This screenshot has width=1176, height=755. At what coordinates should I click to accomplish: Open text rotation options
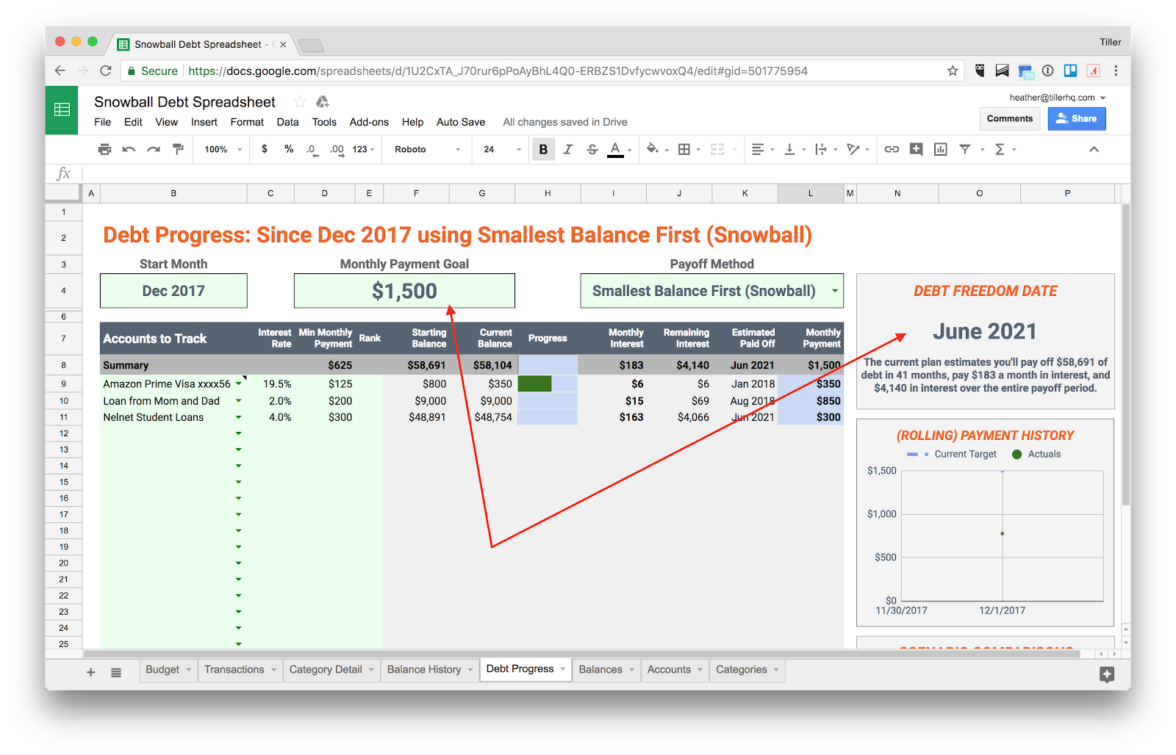(x=853, y=149)
